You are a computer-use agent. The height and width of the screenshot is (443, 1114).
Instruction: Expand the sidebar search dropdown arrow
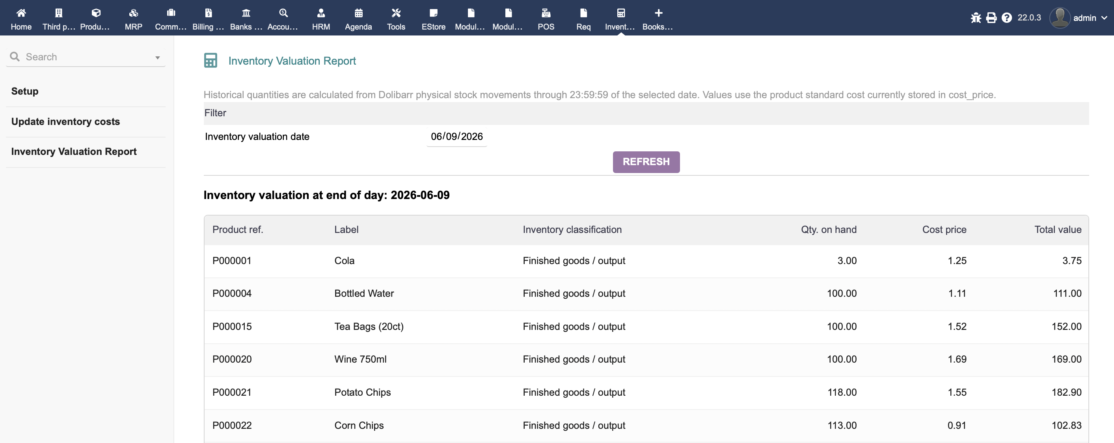[x=157, y=58]
